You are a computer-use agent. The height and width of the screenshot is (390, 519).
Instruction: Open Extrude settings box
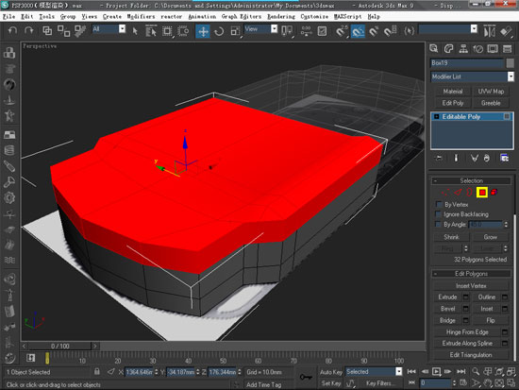[466, 297]
